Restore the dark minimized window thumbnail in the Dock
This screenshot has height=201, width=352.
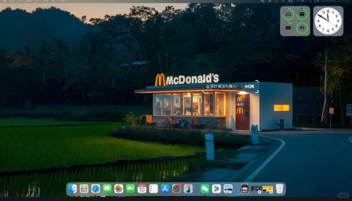point(256,189)
